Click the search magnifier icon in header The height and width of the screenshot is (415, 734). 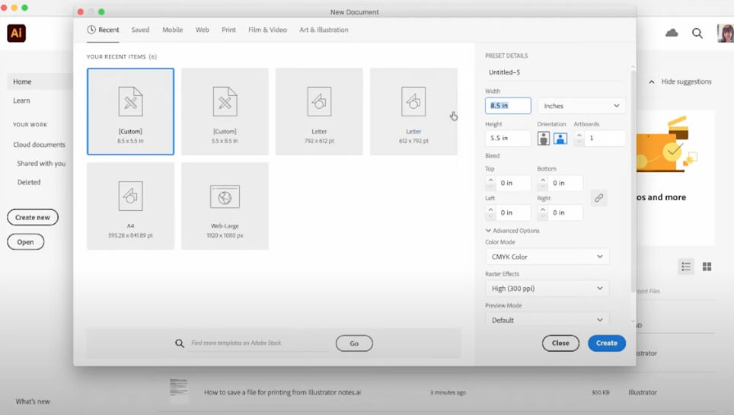point(697,34)
